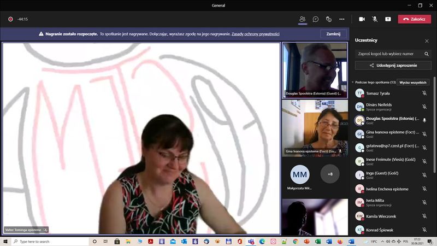This screenshot has height=246, width=437.
Task: Select participant Inga (Guest)
Action: [391, 175]
